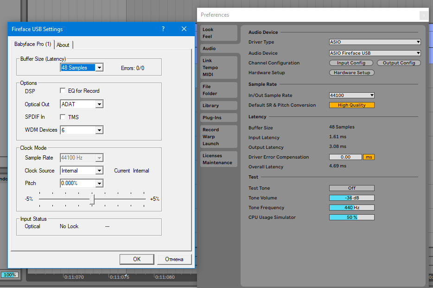The height and width of the screenshot is (288, 433).
Task: Click the Pitch slider handle
Action: coord(92,199)
